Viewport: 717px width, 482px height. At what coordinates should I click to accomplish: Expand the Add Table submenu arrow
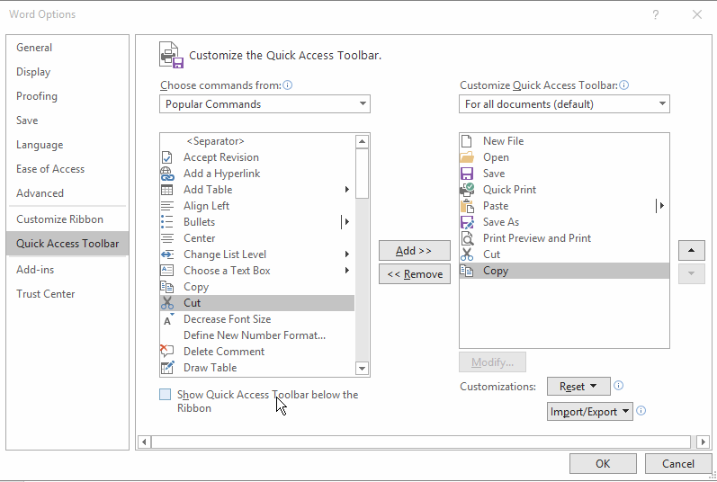(x=347, y=190)
